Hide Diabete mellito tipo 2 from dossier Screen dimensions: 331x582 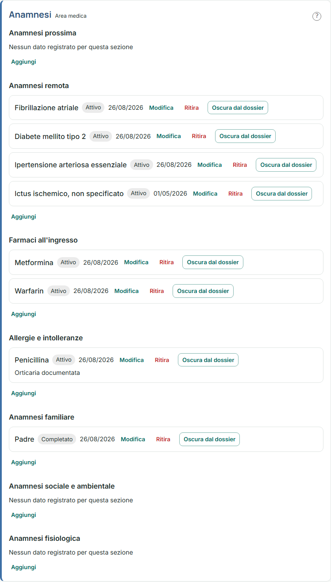tap(245, 136)
